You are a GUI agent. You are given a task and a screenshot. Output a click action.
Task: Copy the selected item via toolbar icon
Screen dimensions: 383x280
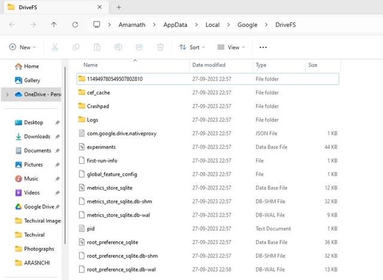click(76, 47)
